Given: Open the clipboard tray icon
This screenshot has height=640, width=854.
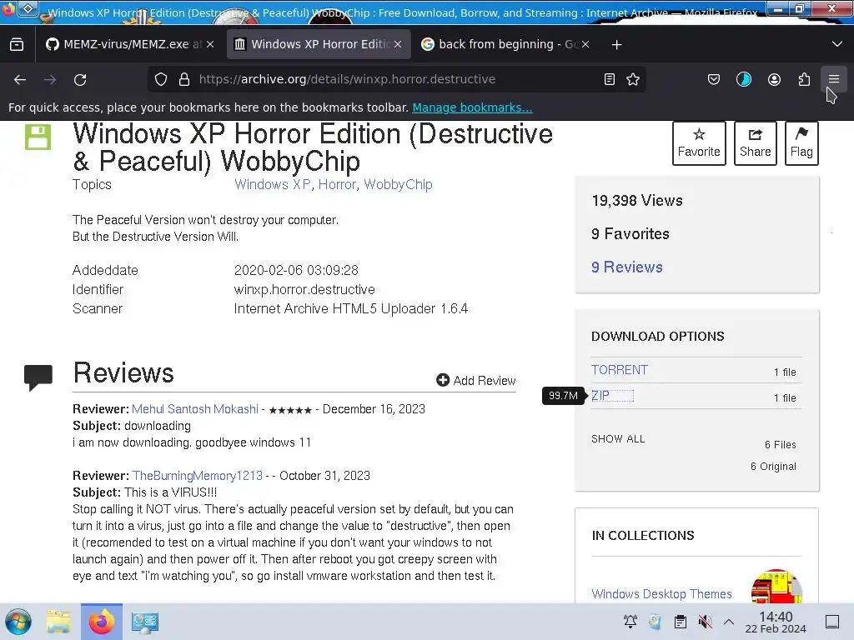Looking at the screenshot, I should click(x=681, y=622).
